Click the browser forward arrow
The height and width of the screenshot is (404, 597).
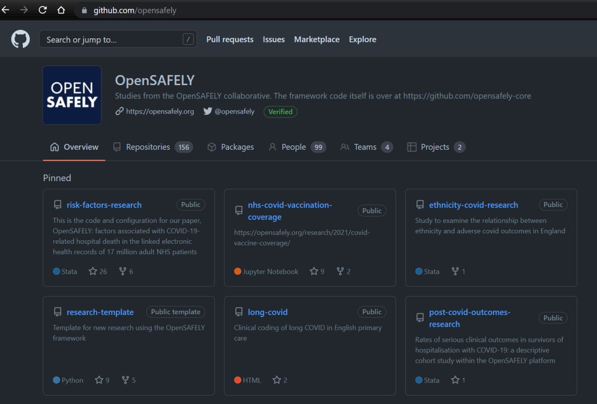point(24,10)
